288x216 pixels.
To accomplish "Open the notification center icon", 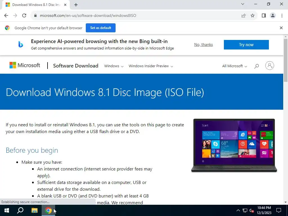I will coord(279,210).
